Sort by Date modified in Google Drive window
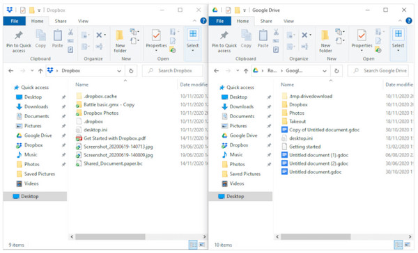This screenshot has height=253, width=418. click(398, 85)
